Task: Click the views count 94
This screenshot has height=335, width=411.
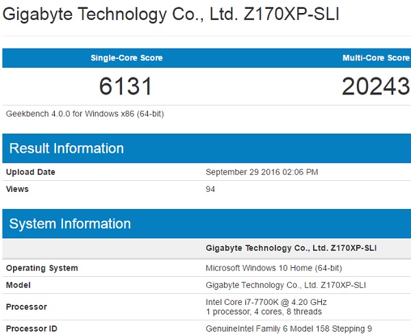Action: click(x=210, y=189)
